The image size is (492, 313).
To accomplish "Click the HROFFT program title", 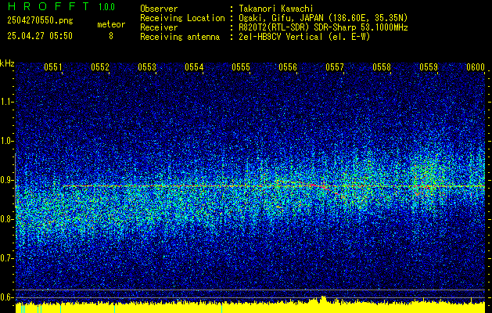I will click(x=48, y=6).
